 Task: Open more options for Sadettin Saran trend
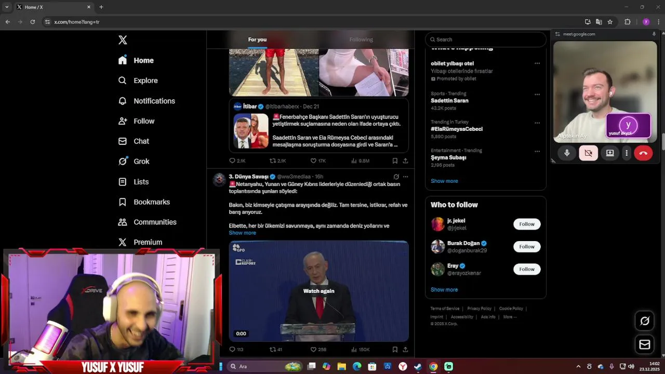[x=537, y=95]
